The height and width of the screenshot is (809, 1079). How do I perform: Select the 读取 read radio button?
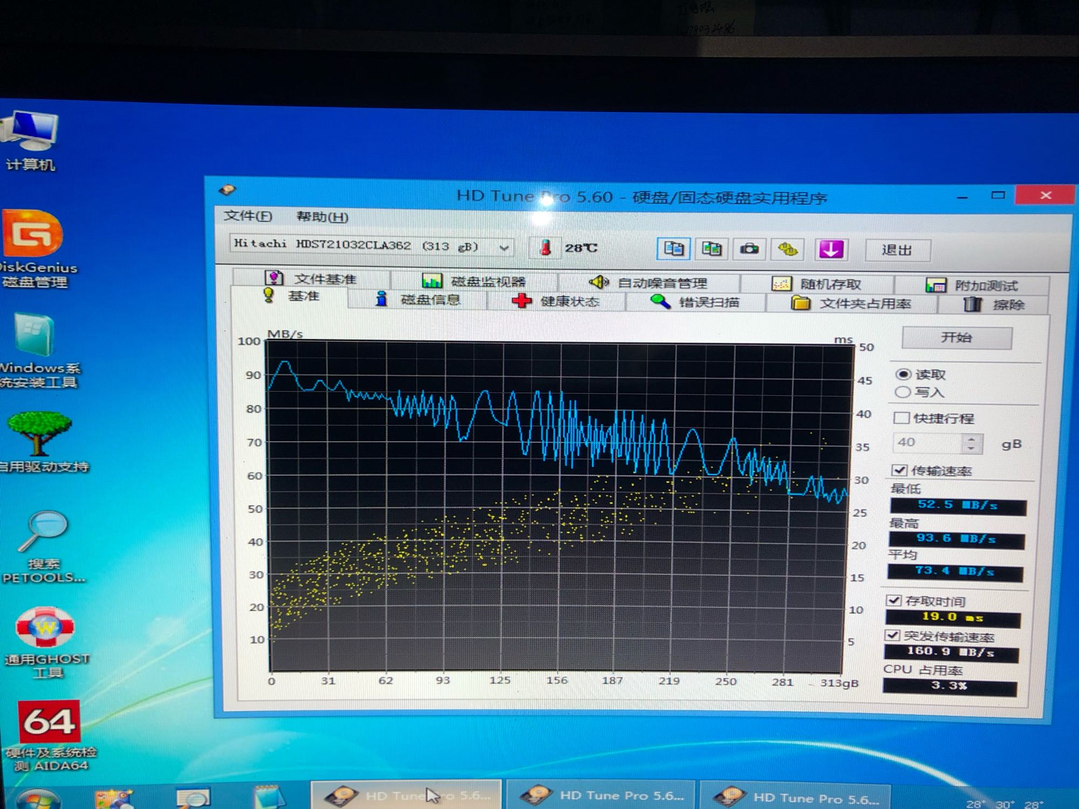tap(903, 374)
